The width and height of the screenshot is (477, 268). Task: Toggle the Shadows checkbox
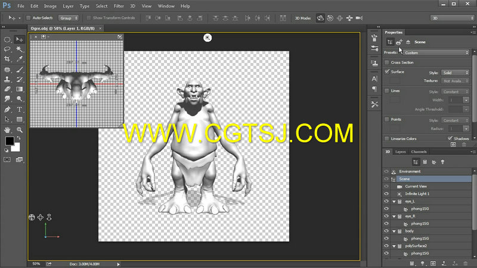[x=450, y=138]
